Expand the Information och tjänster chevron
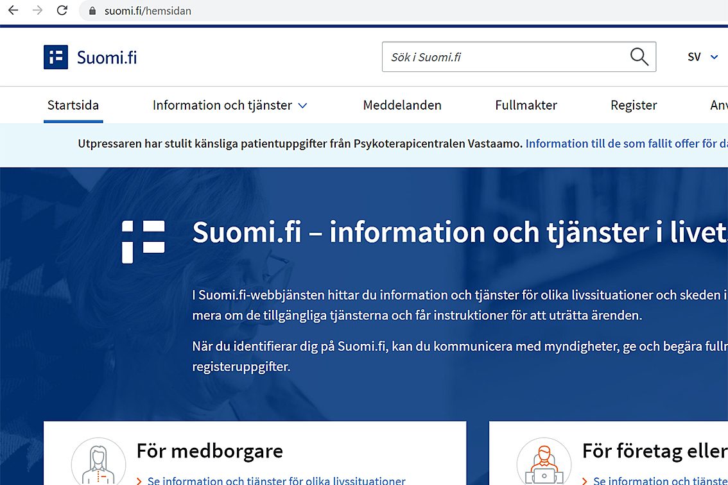Screen dimensions: 728x485 coord(303,106)
